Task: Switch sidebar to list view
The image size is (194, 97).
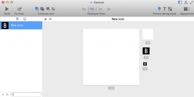Action: click(18, 19)
